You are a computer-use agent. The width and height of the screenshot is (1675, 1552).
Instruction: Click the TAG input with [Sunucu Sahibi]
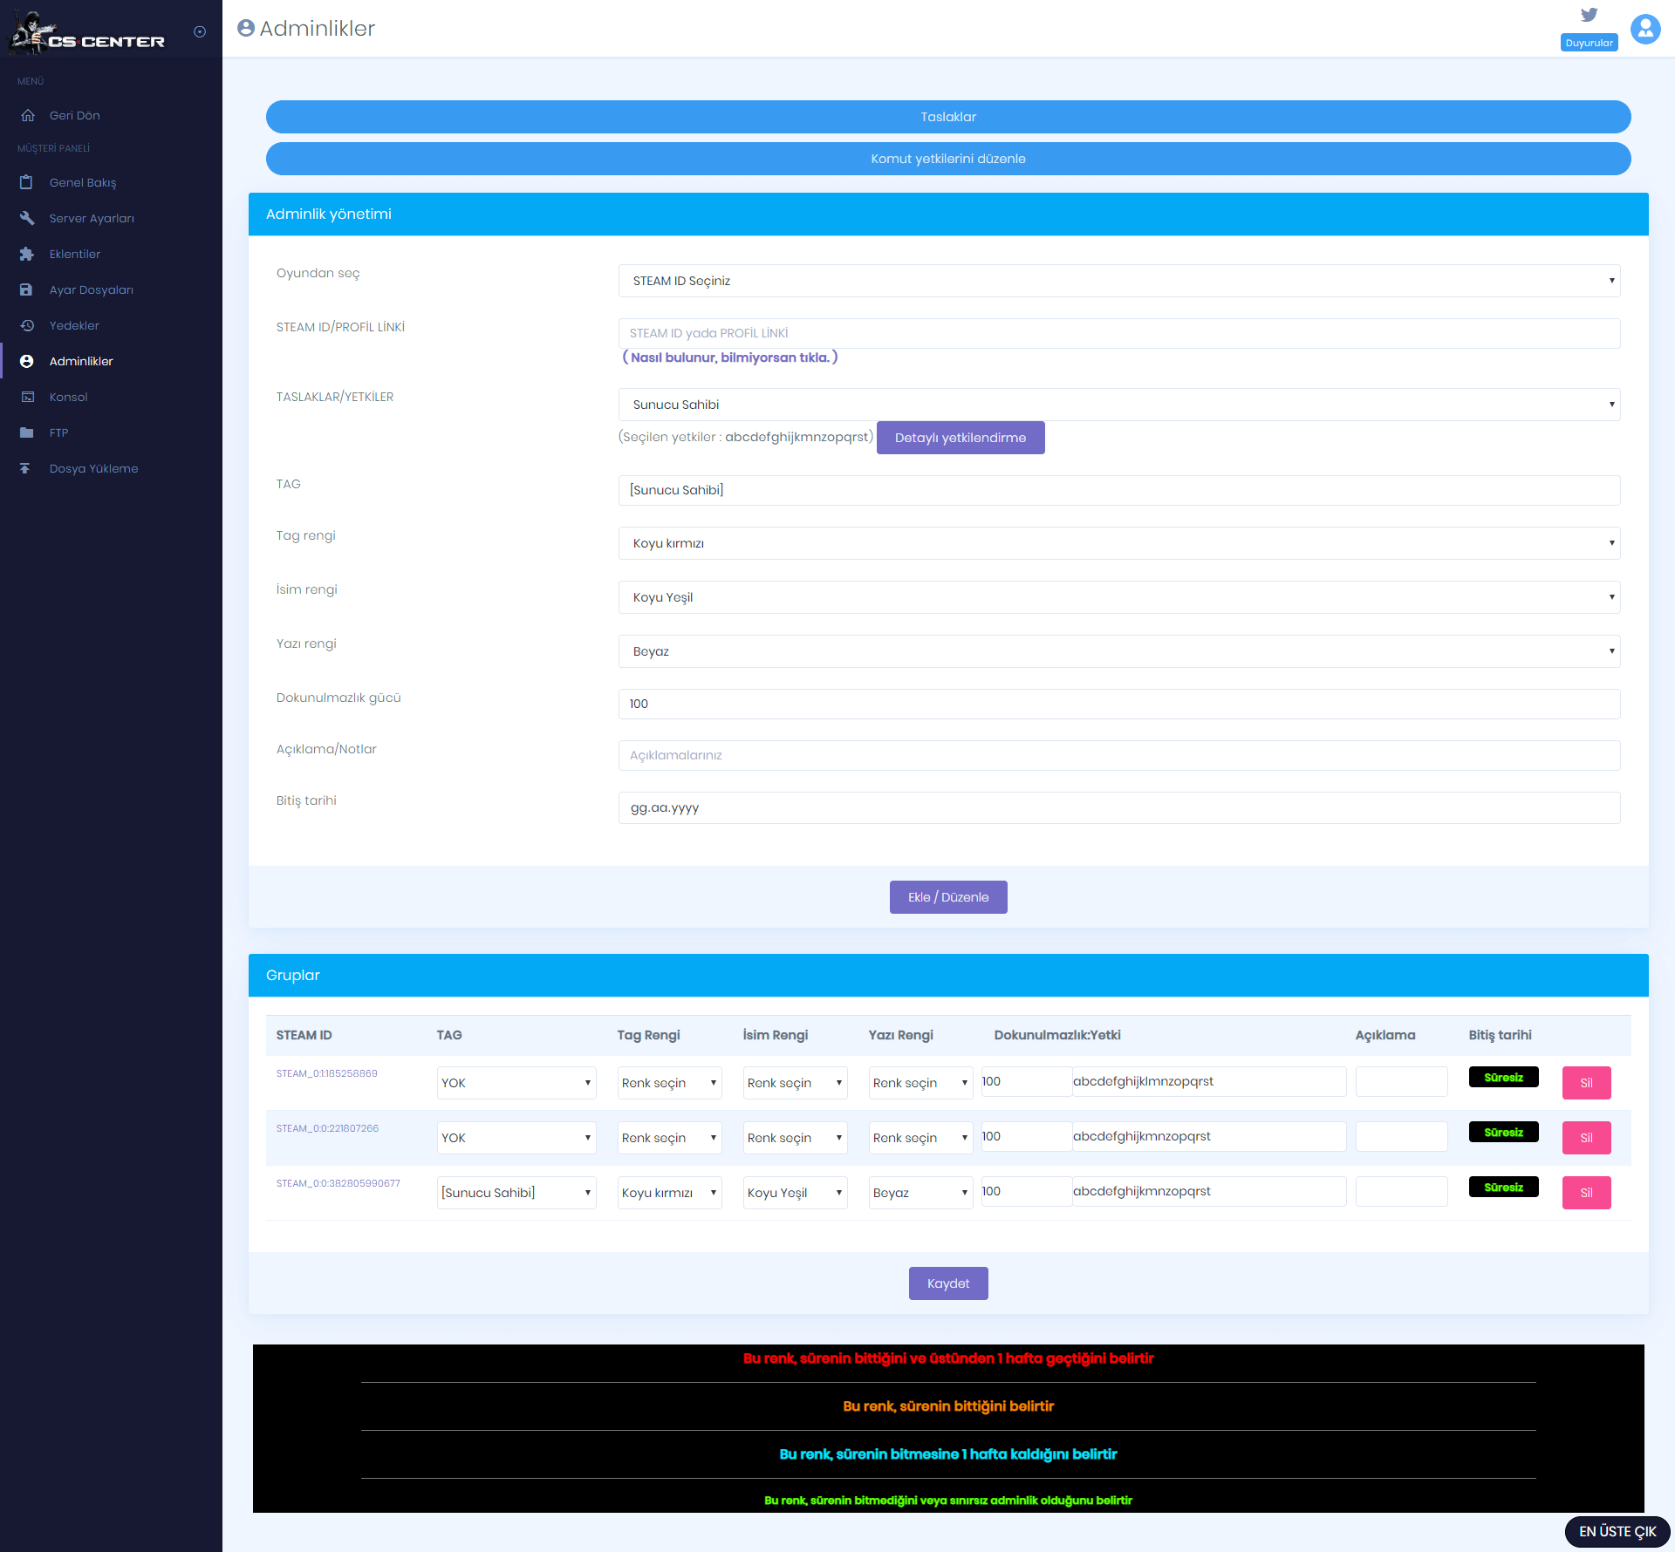tap(1119, 490)
